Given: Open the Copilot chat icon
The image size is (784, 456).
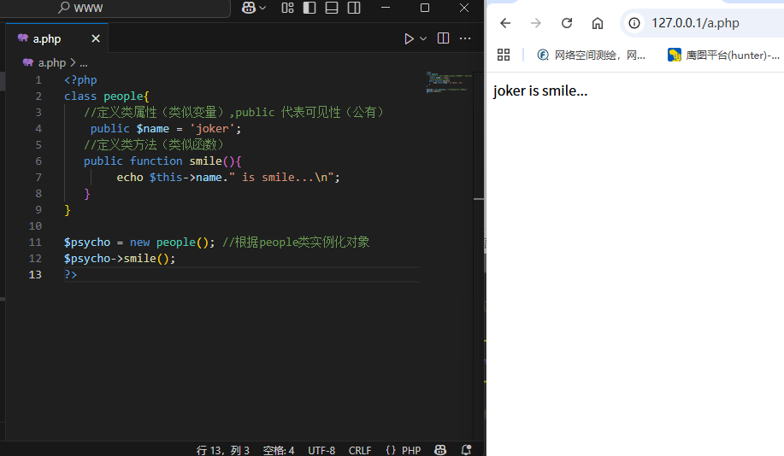Looking at the screenshot, I should (249, 8).
